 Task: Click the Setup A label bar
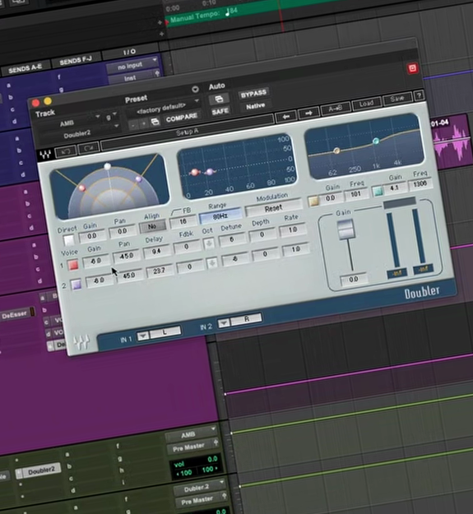188,132
